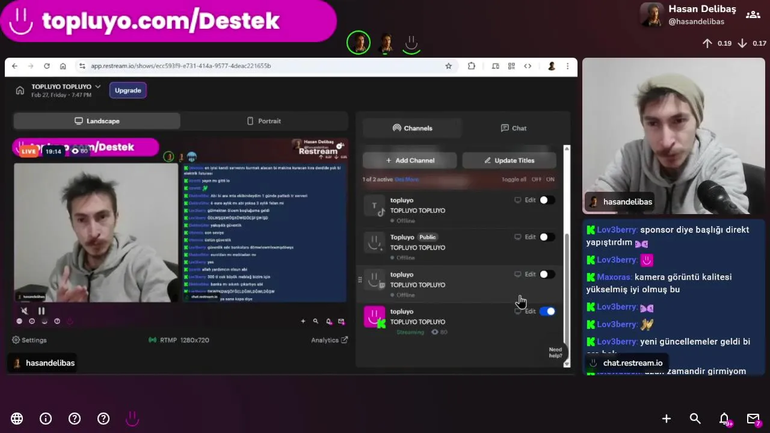Click the Hasan Delibaş profile at top right
Screen dimensions: 770x433
(689, 14)
